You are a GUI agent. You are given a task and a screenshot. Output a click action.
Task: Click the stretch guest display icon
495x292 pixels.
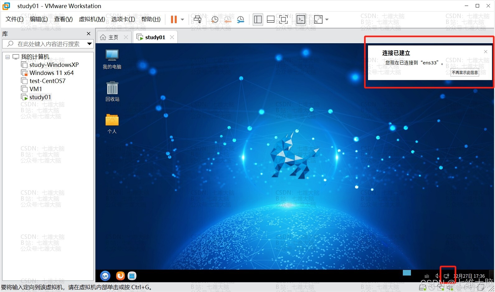(x=318, y=20)
